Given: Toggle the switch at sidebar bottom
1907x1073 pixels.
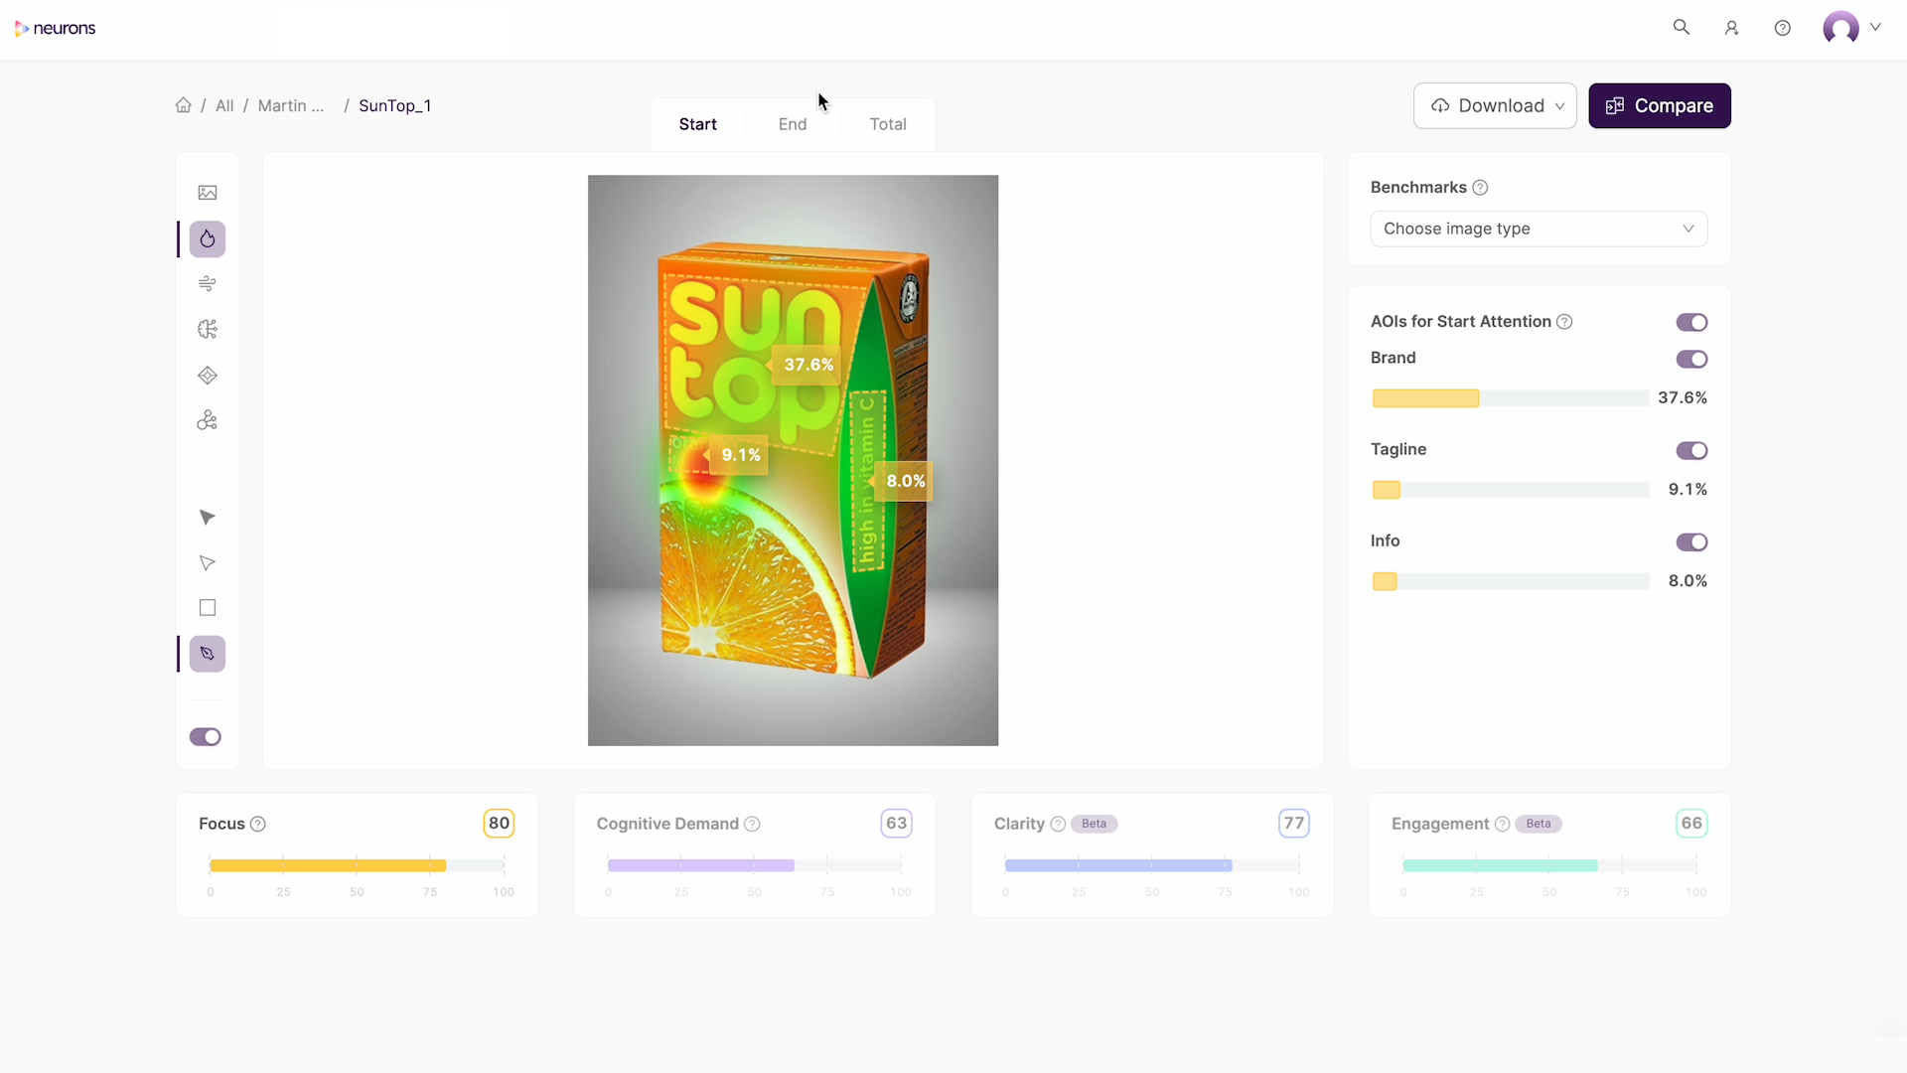Looking at the screenshot, I should point(206,737).
